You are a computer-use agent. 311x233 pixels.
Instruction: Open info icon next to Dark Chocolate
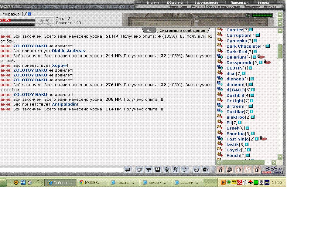click(x=268, y=46)
